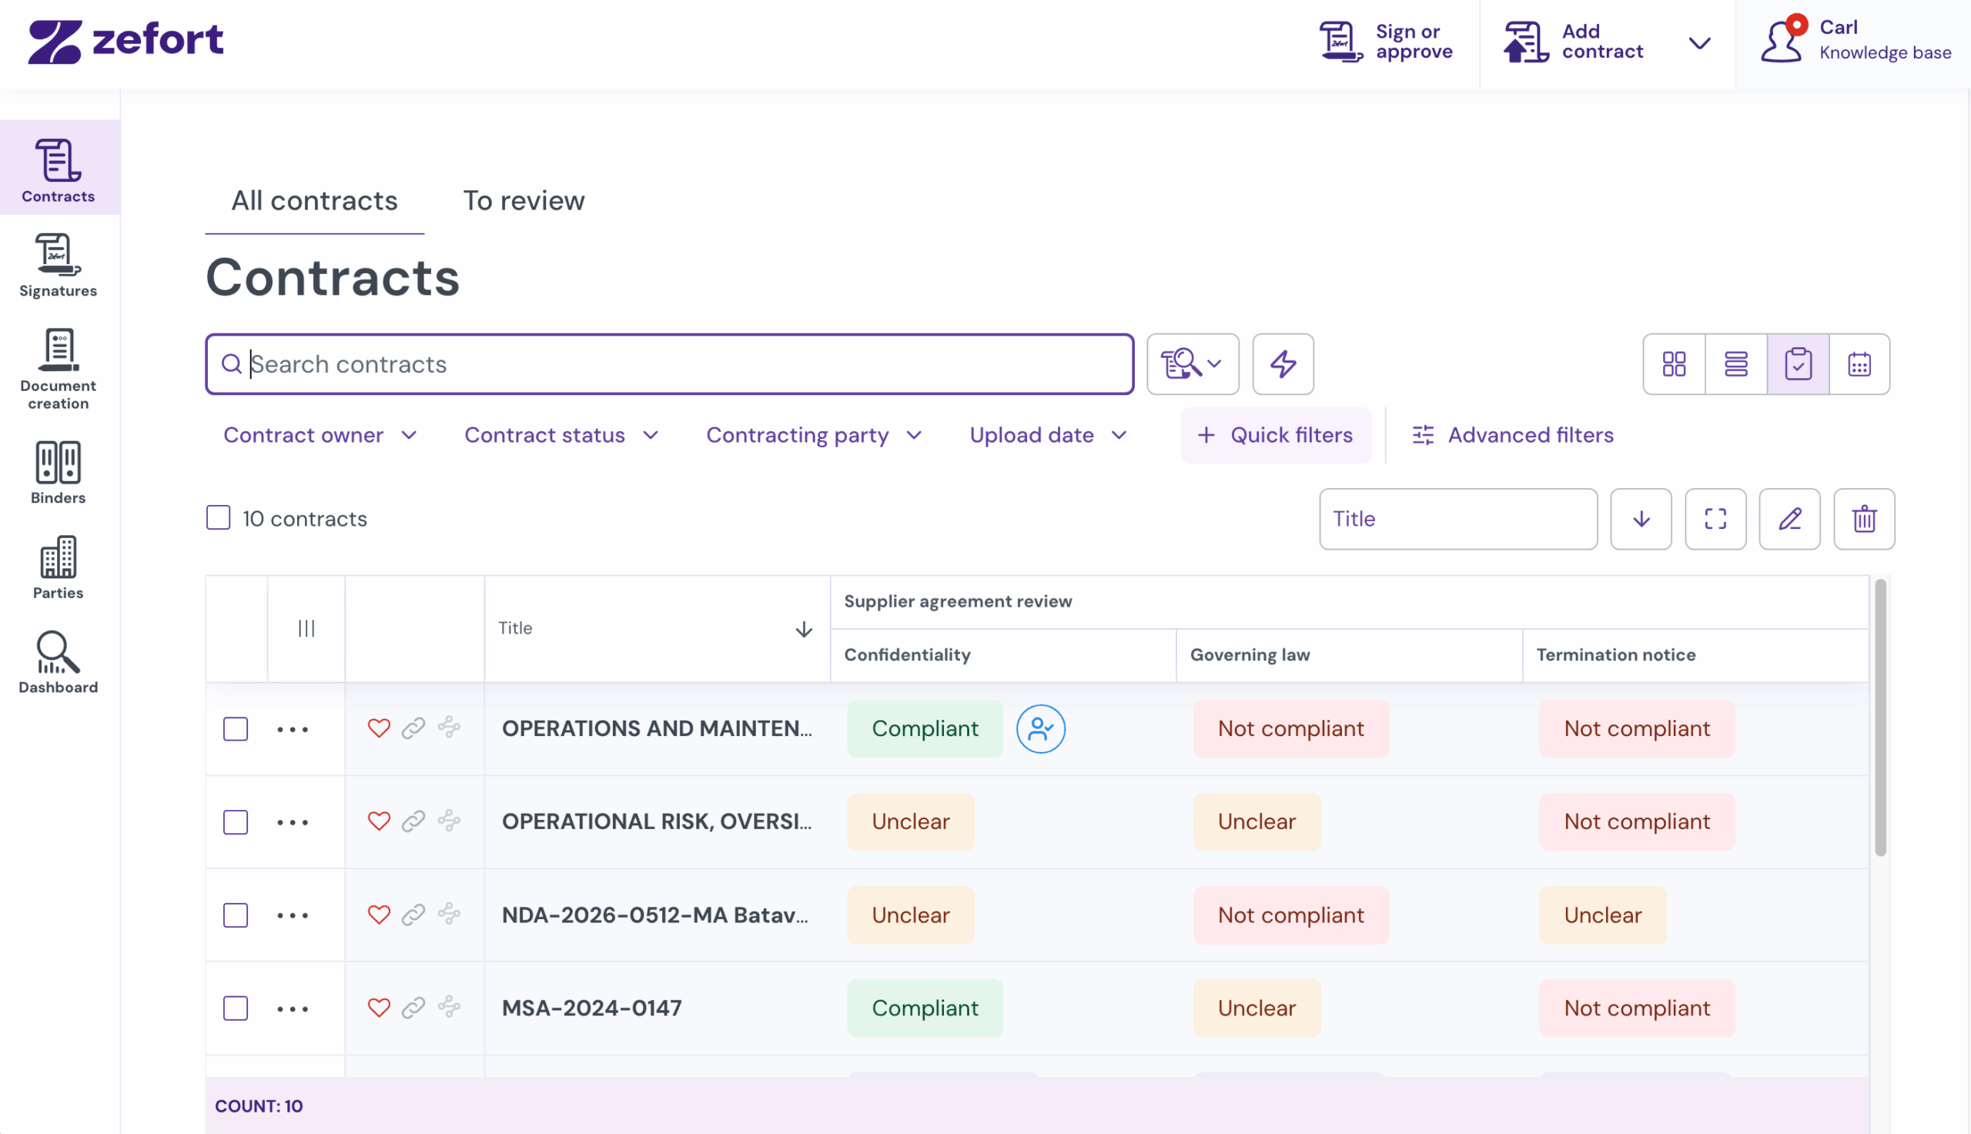
Task: Reverse the sort direction arrow button
Action: pos(1641,519)
